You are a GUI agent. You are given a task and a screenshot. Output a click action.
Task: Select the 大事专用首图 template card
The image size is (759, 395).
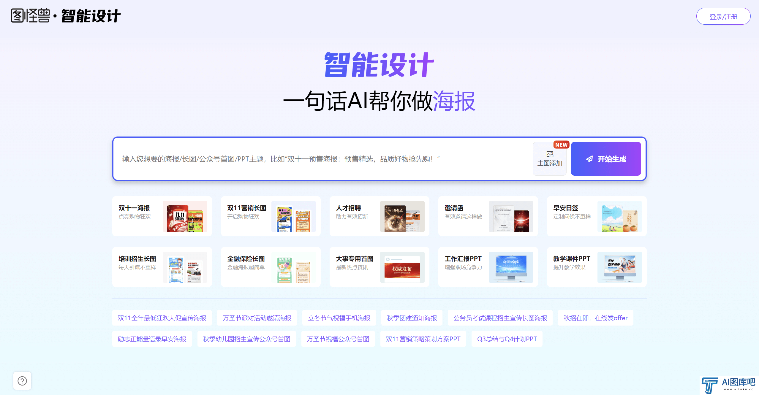point(379,267)
